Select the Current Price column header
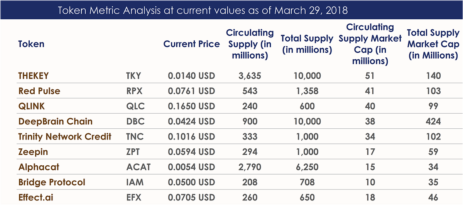 coord(191,44)
